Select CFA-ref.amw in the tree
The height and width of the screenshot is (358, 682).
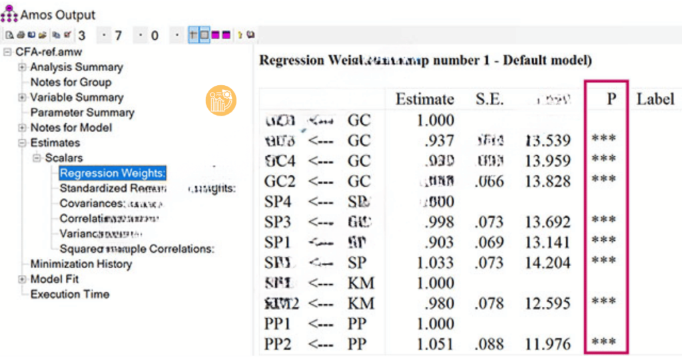[49, 52]
